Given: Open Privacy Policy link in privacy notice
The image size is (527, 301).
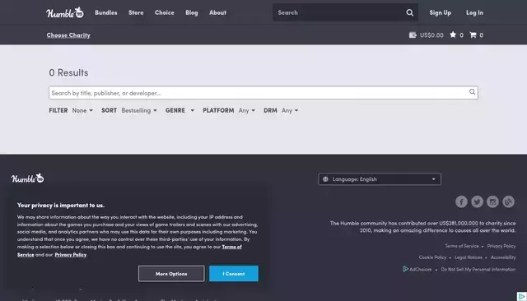Looking at the screenshot, I should (71, 255).
